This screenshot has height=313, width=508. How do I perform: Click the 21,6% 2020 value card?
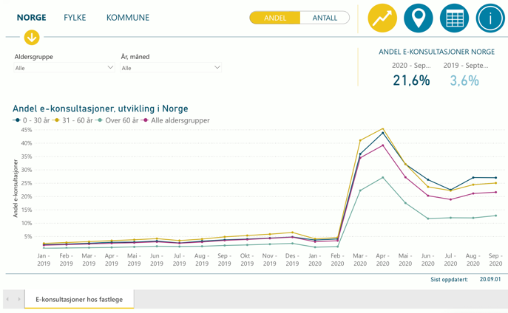tap(411, 80)
